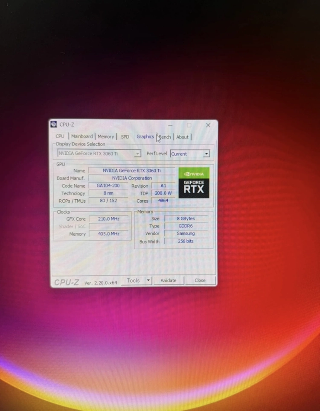Expand the Perf Level Current dropdown
Image resolution: width=320 pixels, height=411 pixels.
(190, 154)
